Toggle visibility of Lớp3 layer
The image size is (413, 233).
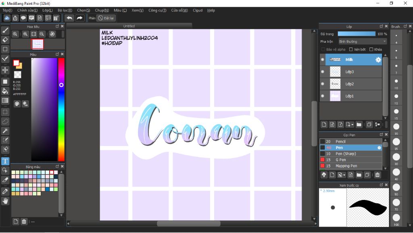[x=323, y=72]
